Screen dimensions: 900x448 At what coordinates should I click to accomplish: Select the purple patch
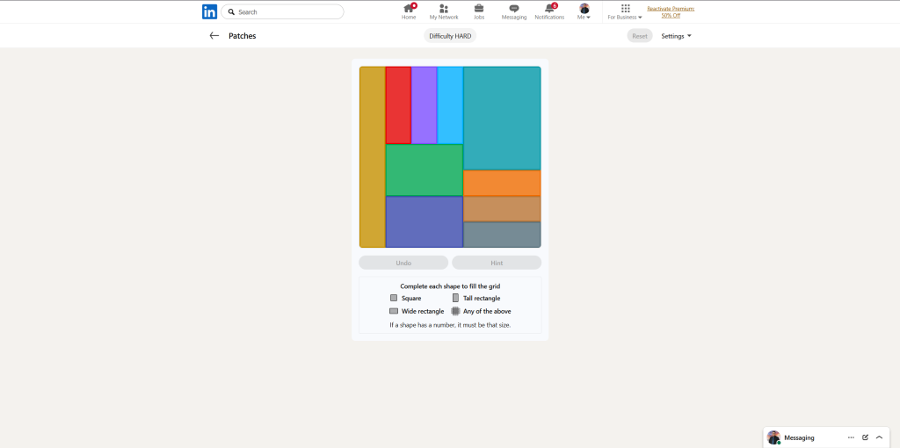[425, 105]
